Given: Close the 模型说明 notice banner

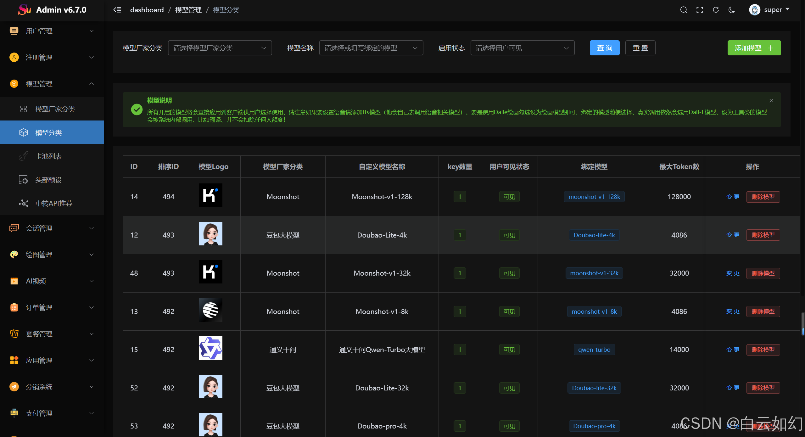Looking at the screenshot, I should click(x=771, y=101).
